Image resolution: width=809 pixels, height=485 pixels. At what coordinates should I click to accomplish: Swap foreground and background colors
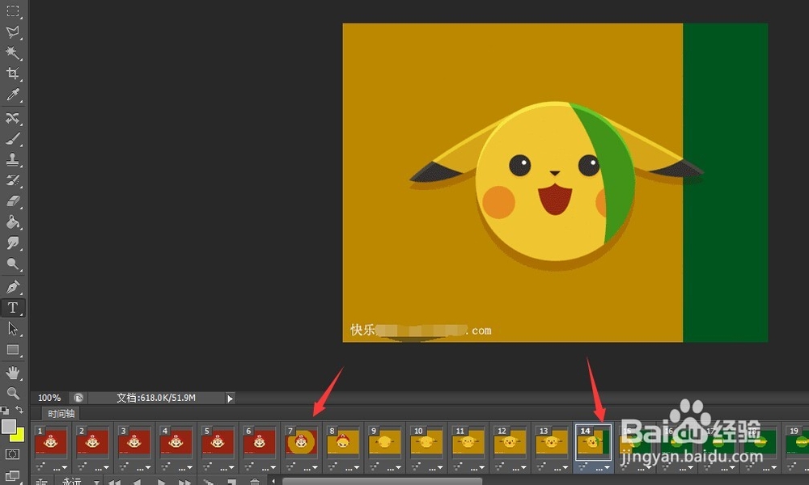[x=19, y=411]
